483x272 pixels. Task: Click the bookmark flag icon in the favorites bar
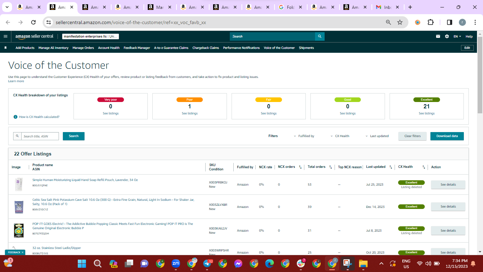5,48
